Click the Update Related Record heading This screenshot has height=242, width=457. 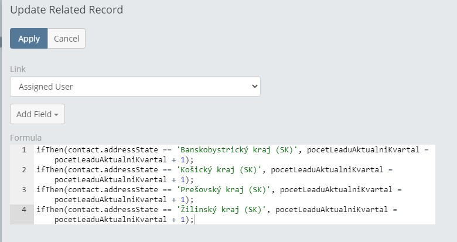coord(66,9)
